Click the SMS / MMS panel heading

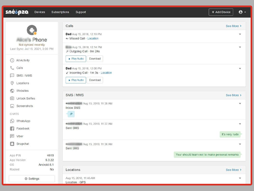75,95
